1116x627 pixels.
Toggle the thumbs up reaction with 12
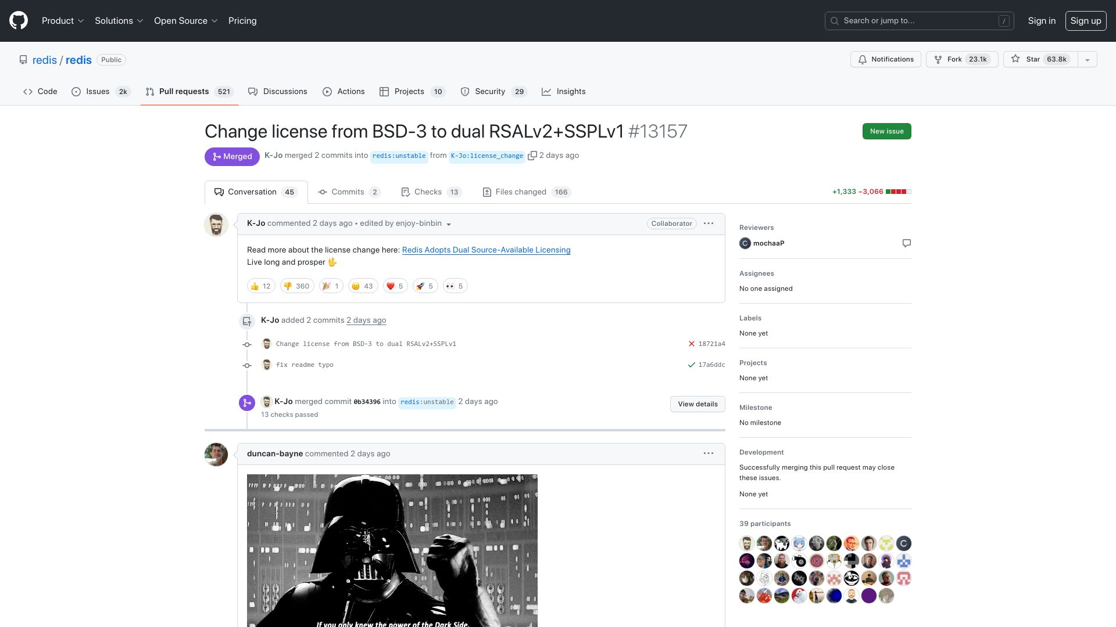click(x=261, y=286)
